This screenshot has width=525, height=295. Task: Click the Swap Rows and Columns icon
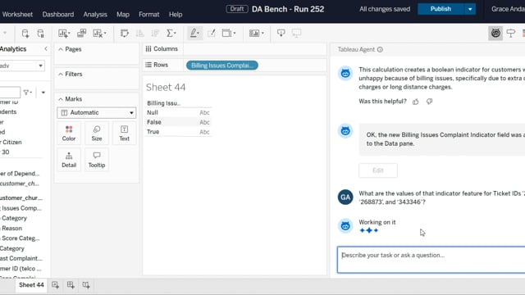click(124, 33)
